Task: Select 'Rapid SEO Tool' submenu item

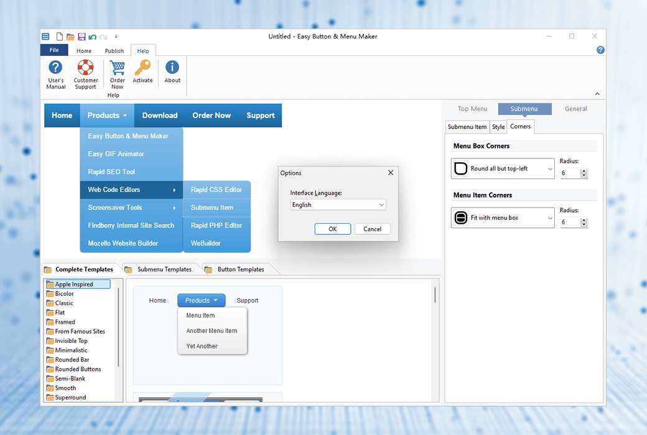Action: [131, 172]
